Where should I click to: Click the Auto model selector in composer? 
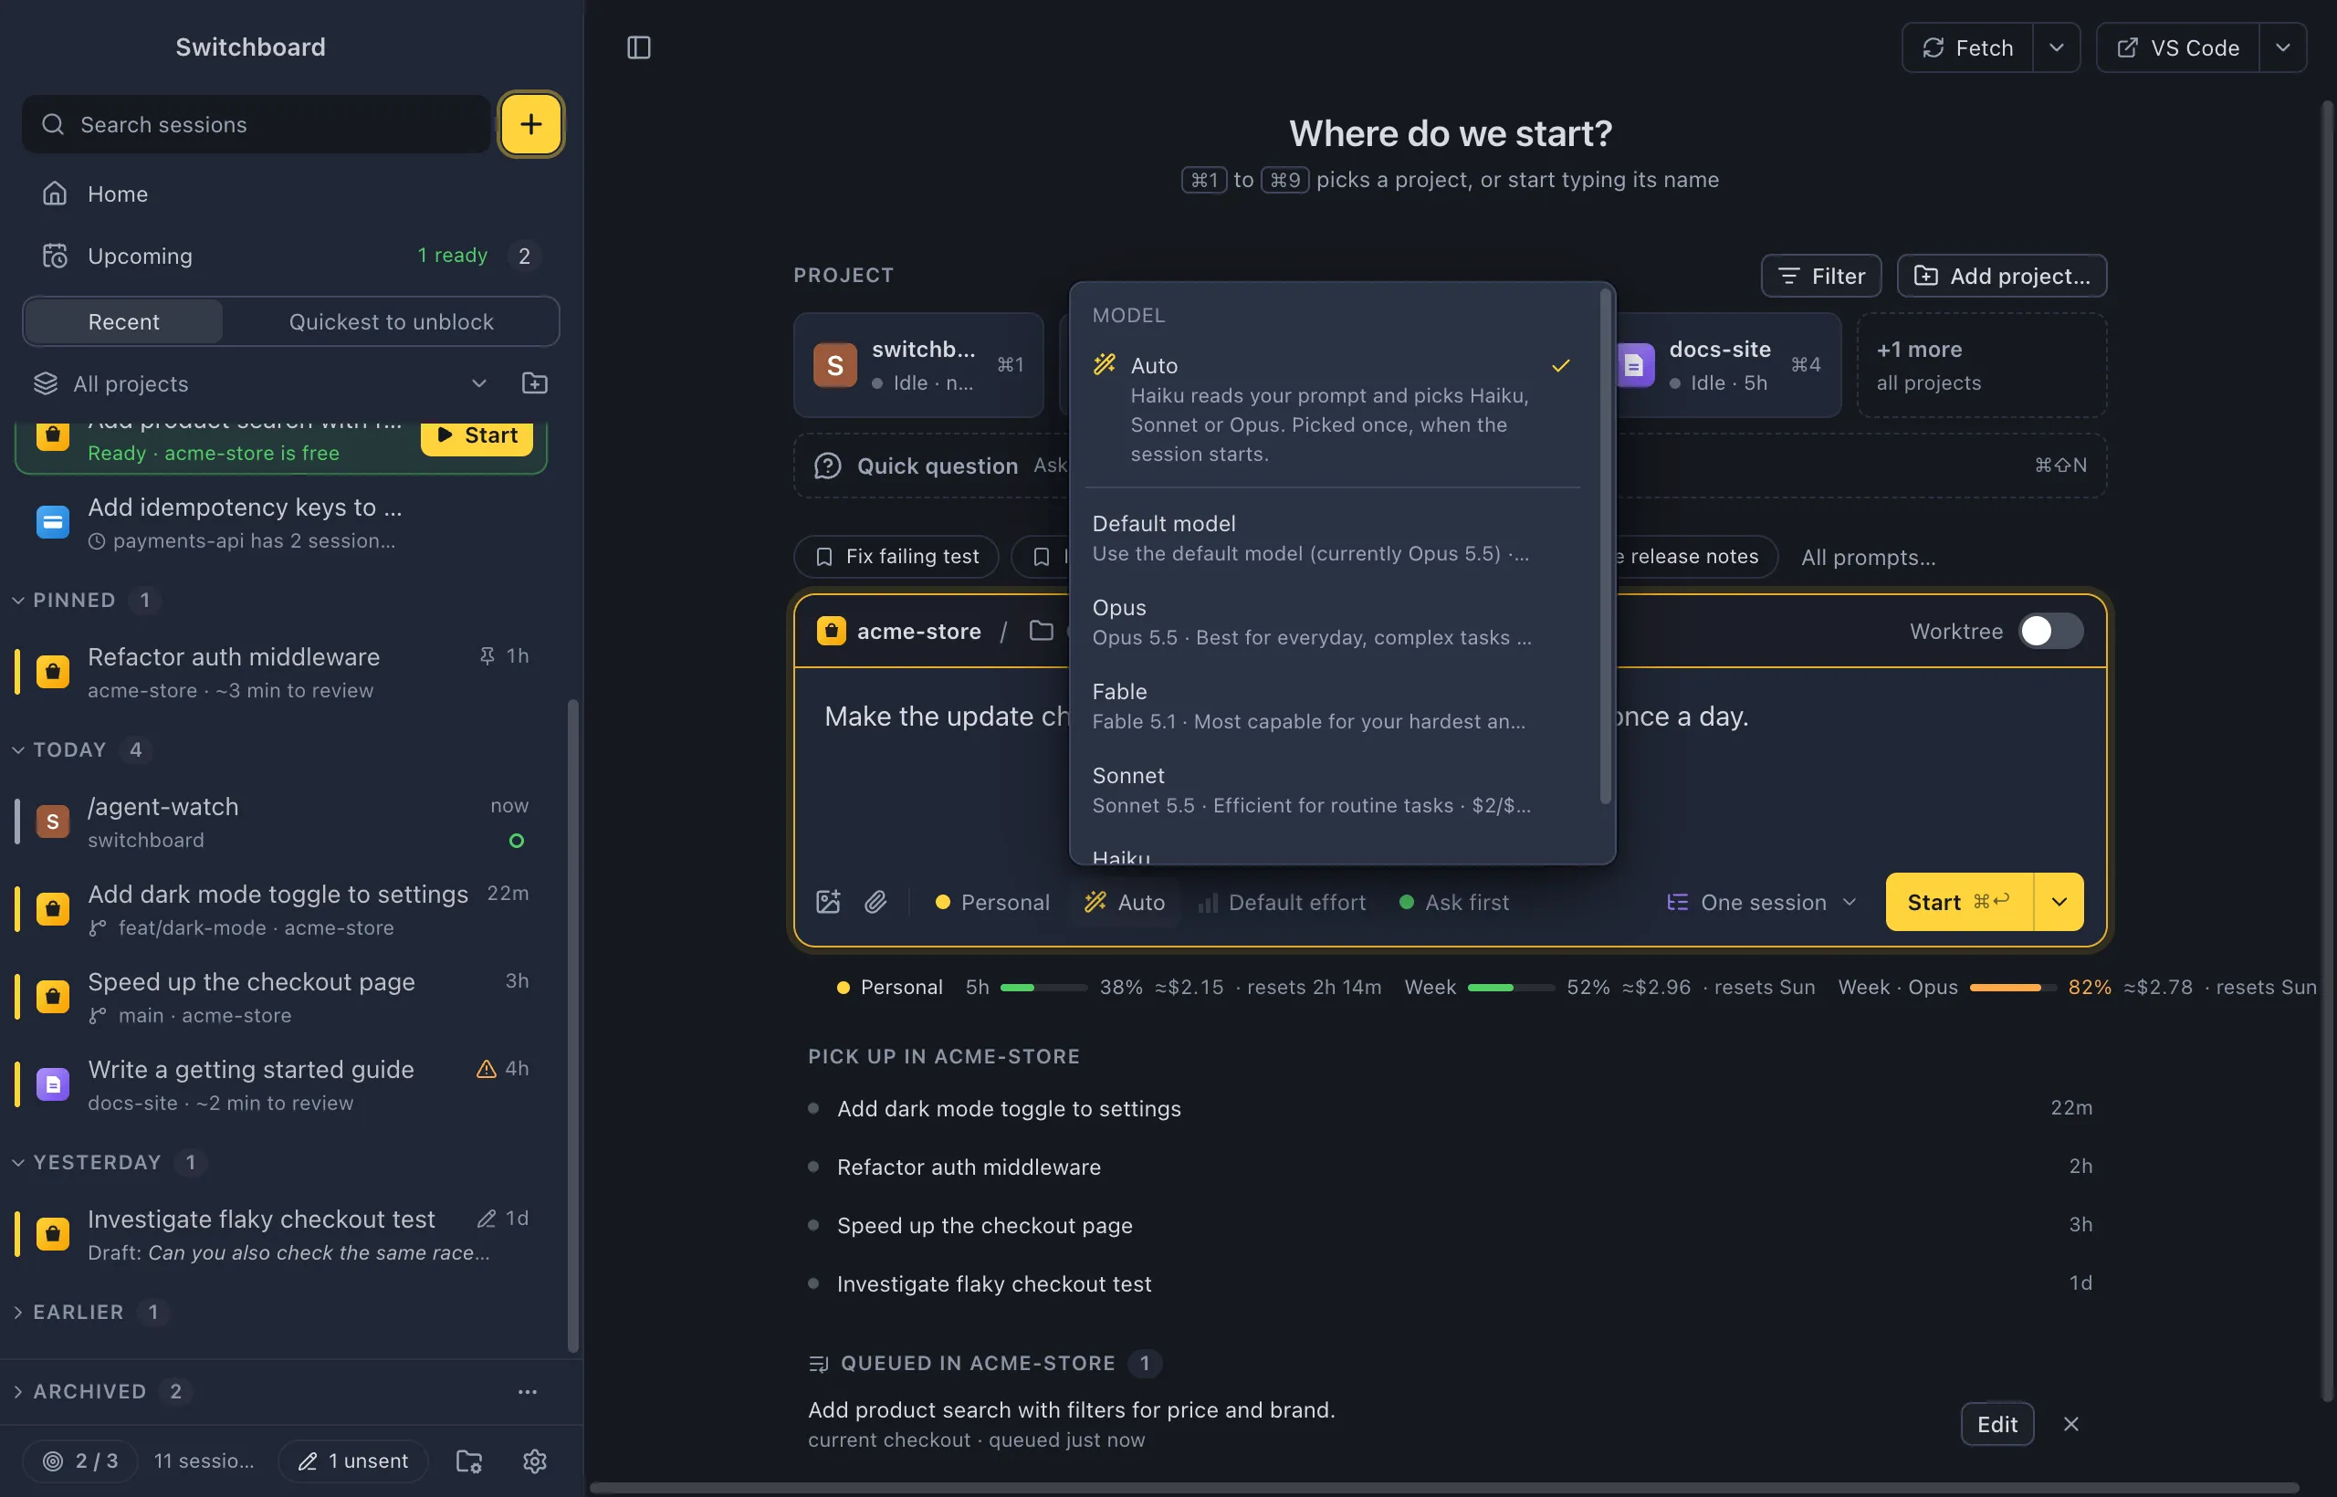click(x=1125, y=902)
